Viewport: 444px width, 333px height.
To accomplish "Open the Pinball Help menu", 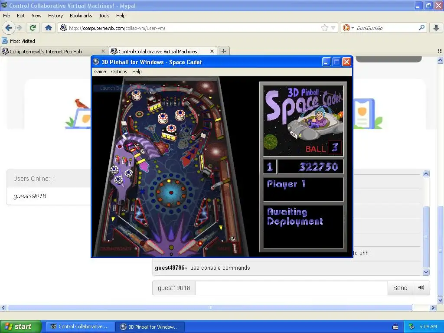I will pyautogui.click(x=137, y=72).
